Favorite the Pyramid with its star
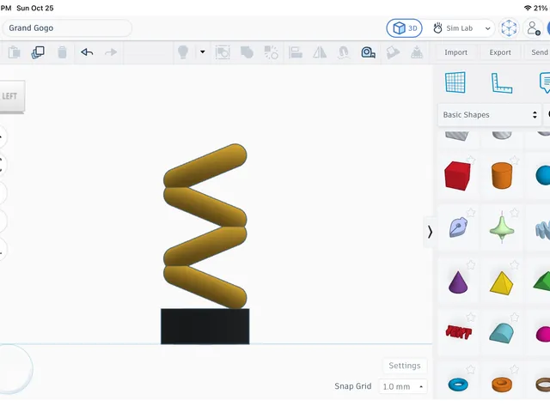Screen dimensions: 550x412 click(x=514, y=265)
